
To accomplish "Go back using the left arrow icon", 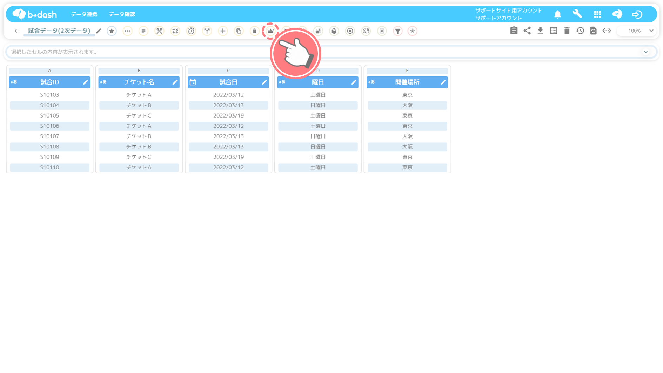I will (16, 31).
